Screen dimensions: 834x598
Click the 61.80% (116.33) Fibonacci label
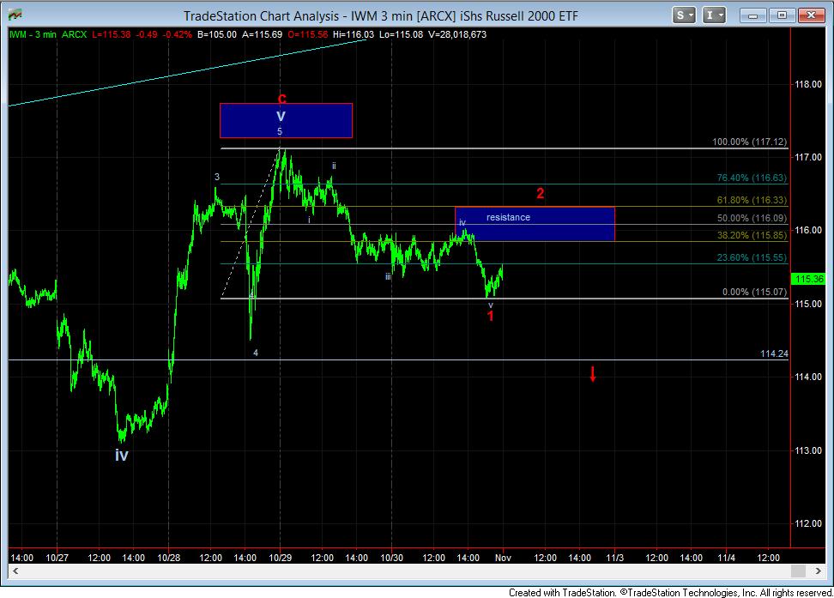pos(752,200)
